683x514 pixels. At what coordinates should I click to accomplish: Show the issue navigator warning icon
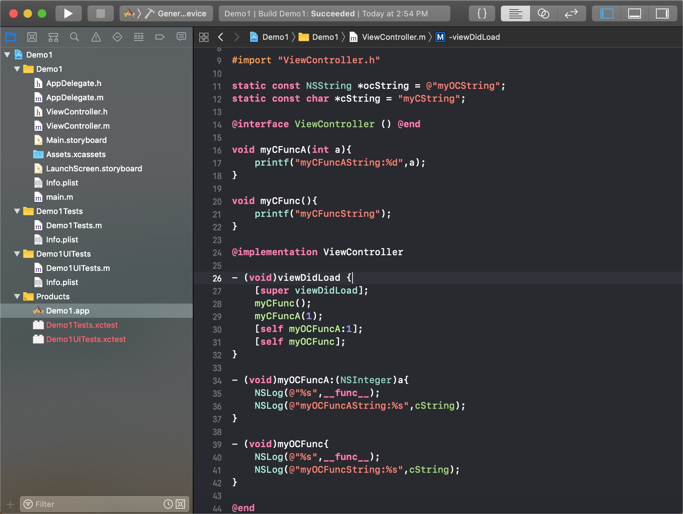click(x=96, y=37)
